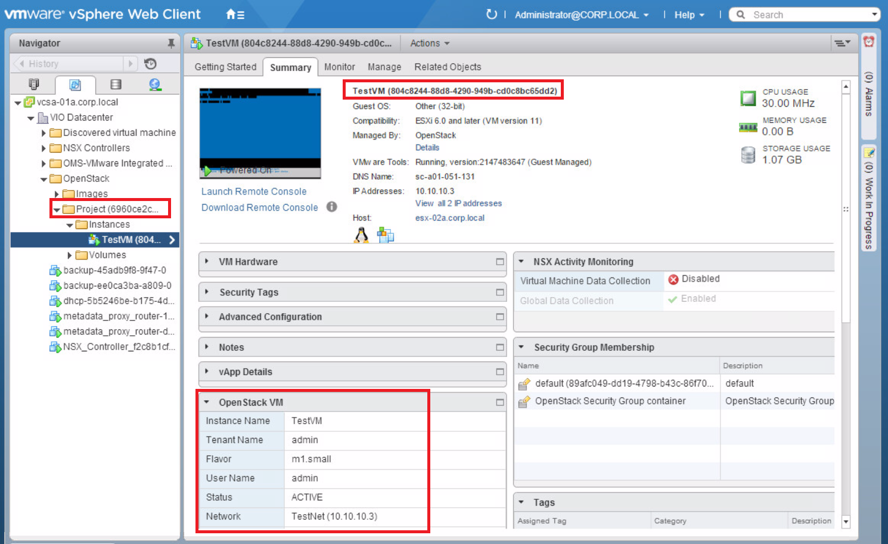Collapse the OpenStack VM section
This screenshot has height=544, width=888.
pyautogui.click(x=207, y=402)
